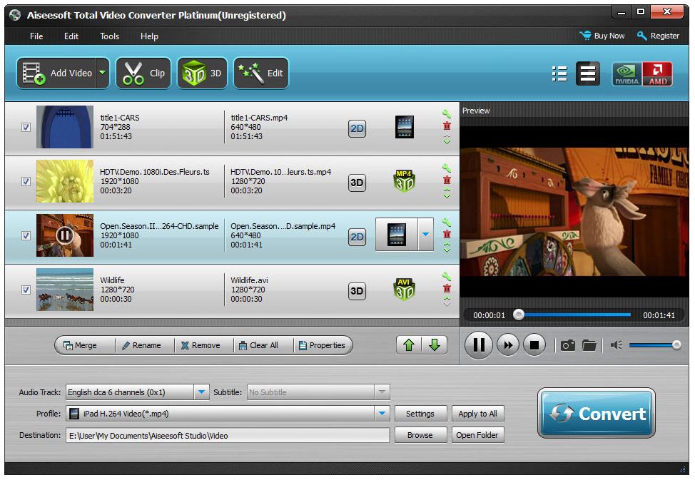695x480 pixels.
Task: Click the Convert button
Action: [x=597, y=413]
